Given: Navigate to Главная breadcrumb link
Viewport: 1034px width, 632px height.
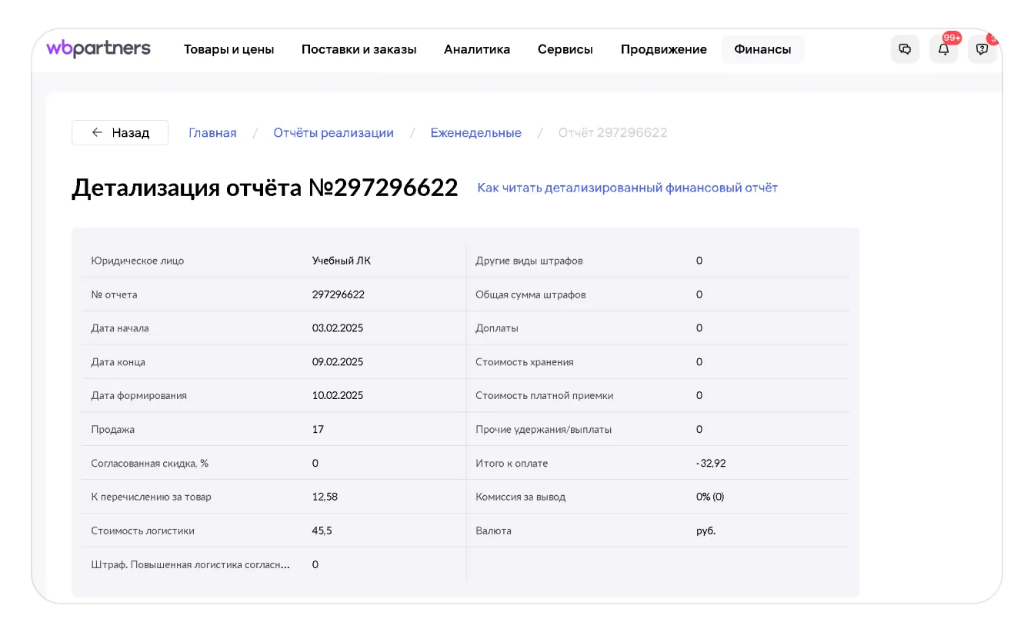Looking at the screenshot, I should tap(212, 132).
